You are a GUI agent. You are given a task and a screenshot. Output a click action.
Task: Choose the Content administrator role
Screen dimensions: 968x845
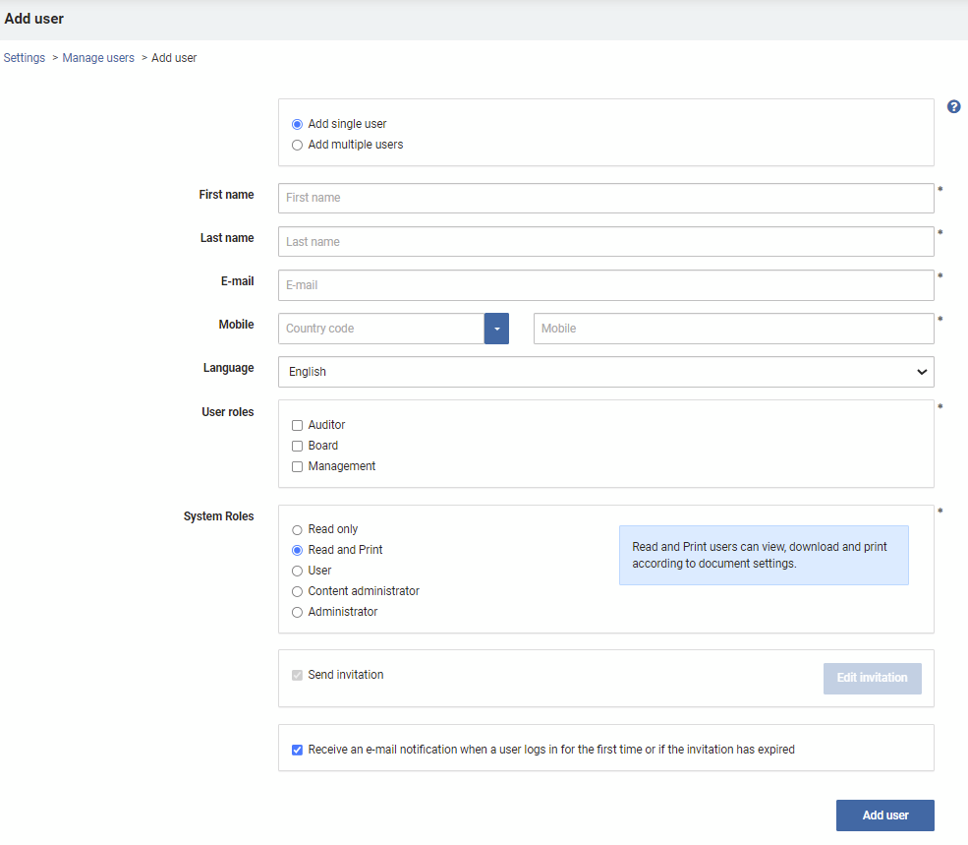tap(297, 591)
